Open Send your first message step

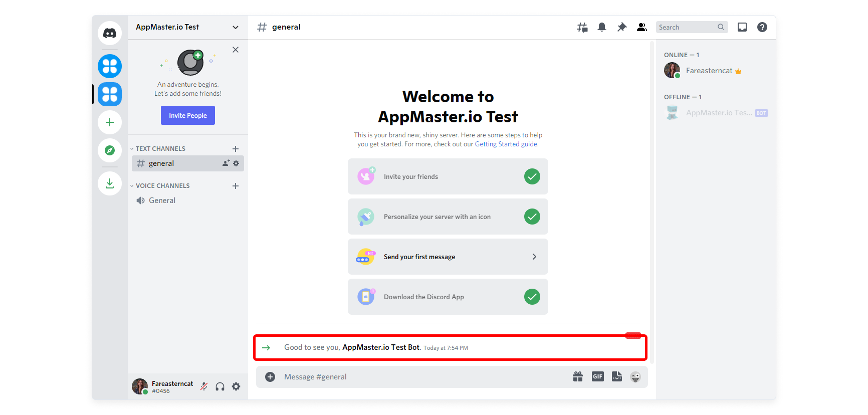(x=448, y=257)
